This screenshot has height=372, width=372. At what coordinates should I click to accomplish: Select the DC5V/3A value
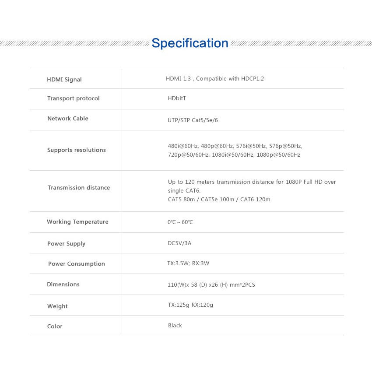[179, 243]
